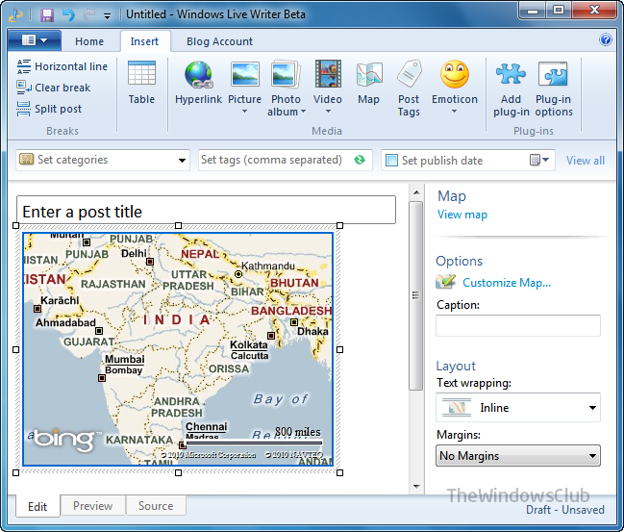Switch to the Home ribbon tab
Image resolution: width=624 pixels, height=532 pixels.
(x=89, y=41)
